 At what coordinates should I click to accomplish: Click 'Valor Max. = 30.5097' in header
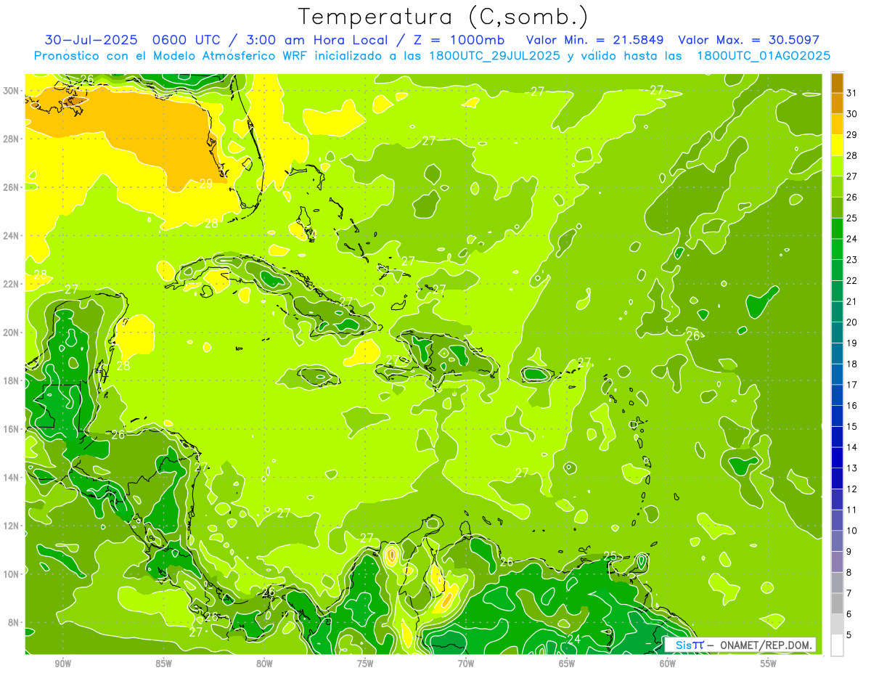point(748,40)
